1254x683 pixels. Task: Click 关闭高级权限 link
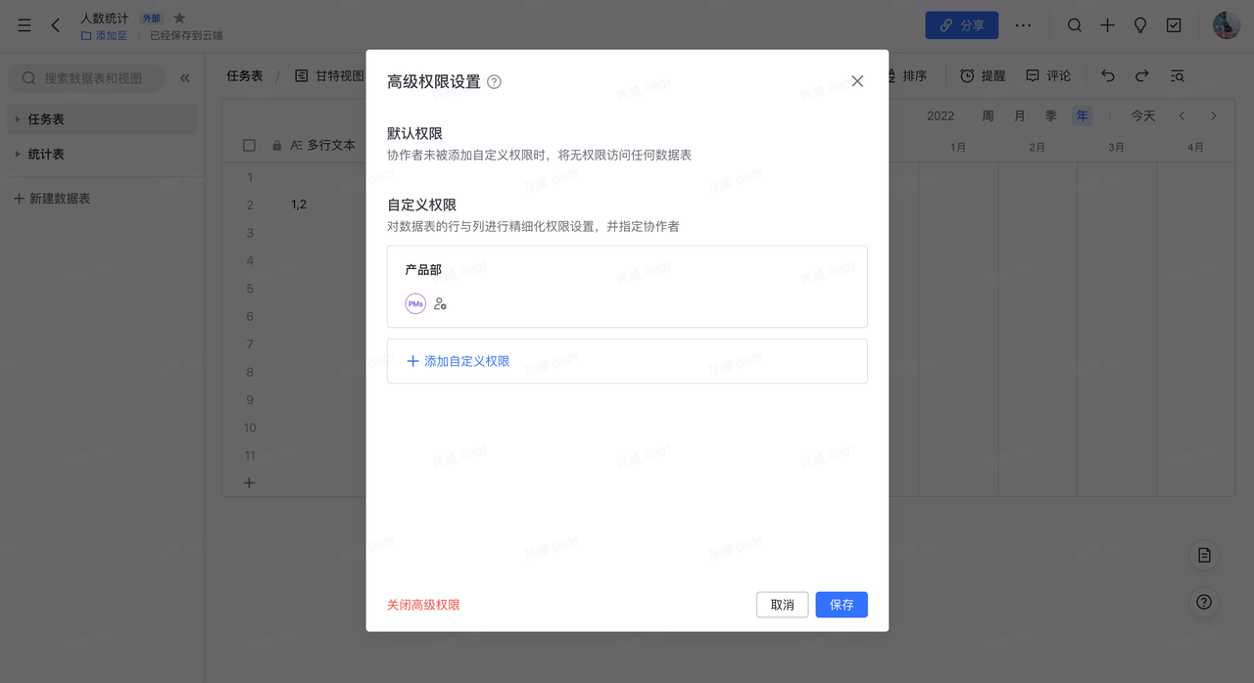[423, 605]
